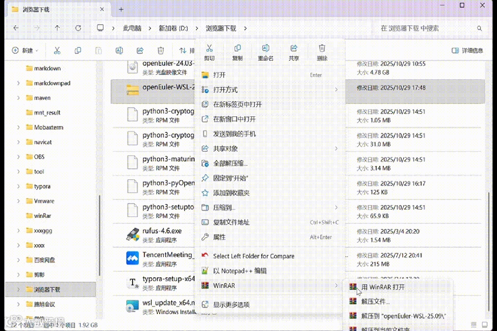Choose 复制文件地址 menu entry
The height and width of the screenshot is (331, 497).
[x=270, y=223]
